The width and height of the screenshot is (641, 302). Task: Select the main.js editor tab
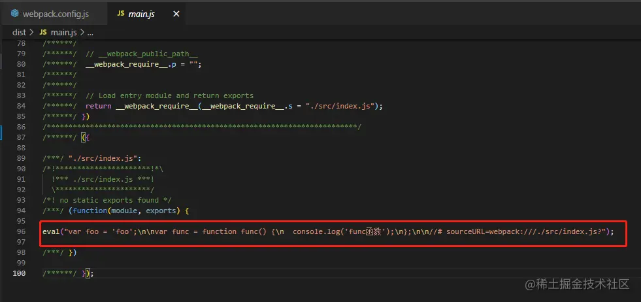point(142,14)
